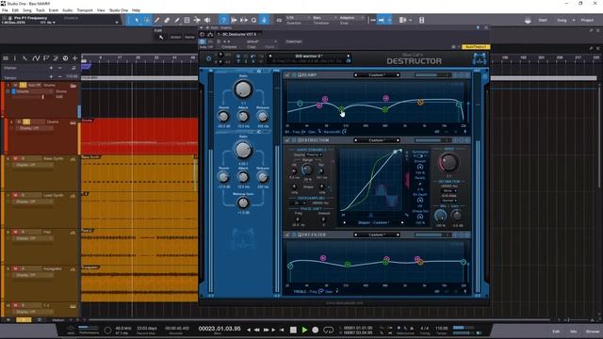Screen dimensions: 603x339
Task: Select the Arrow tool in toolbar
Action: [137, 20]
